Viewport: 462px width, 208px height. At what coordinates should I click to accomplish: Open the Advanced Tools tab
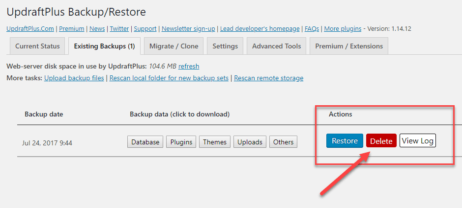tap(276, 46)
